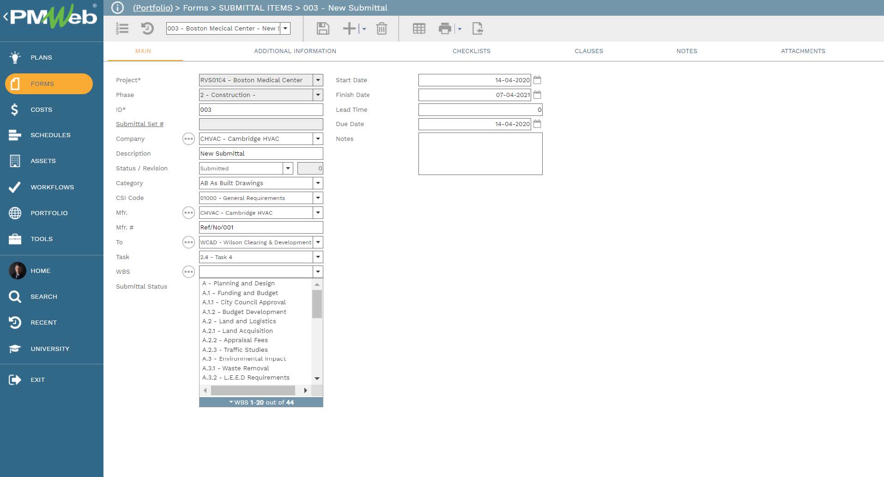Print the submittal using printer icon
Viewport: 884px width, 477px height.
coord(445,29)
